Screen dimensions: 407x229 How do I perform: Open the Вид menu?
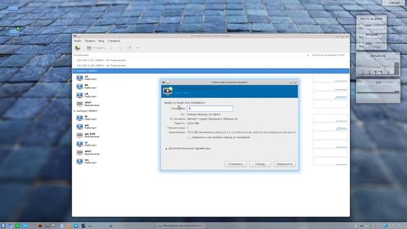101,41
